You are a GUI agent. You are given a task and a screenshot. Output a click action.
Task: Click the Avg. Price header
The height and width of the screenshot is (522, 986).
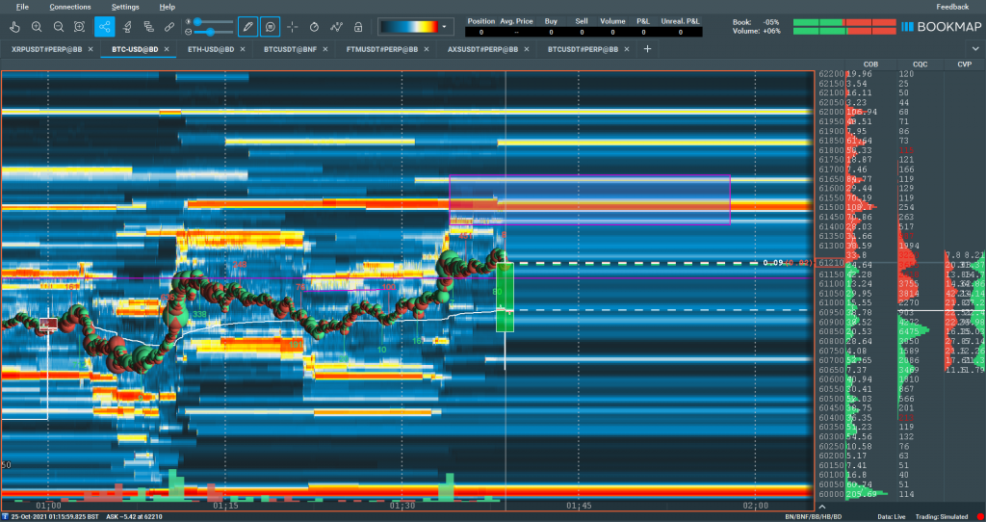[x=516, y=21]
